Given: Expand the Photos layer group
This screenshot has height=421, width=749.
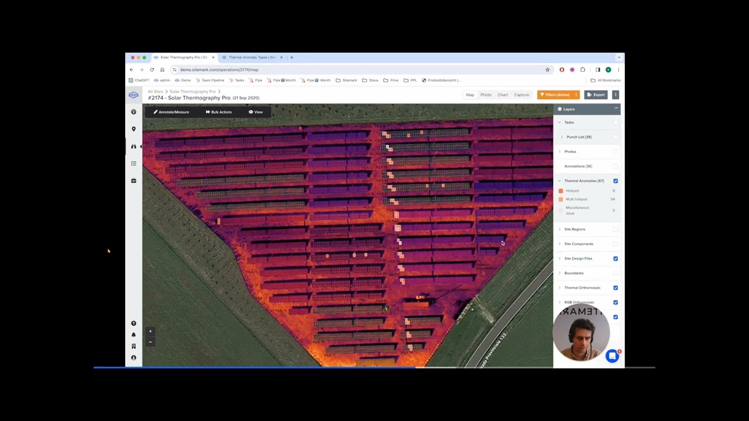Looking at the screenshot, I should tap(559, 151).
